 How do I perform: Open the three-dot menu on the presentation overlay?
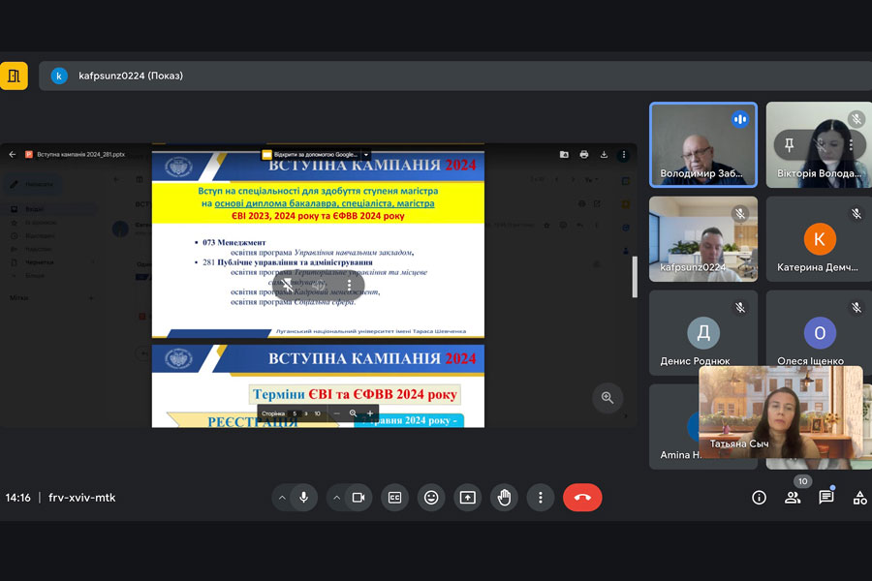349,285
